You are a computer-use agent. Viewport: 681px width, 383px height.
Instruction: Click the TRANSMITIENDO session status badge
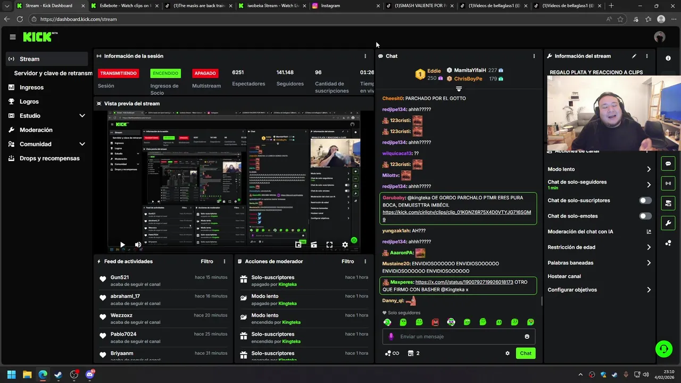point(118,73)
